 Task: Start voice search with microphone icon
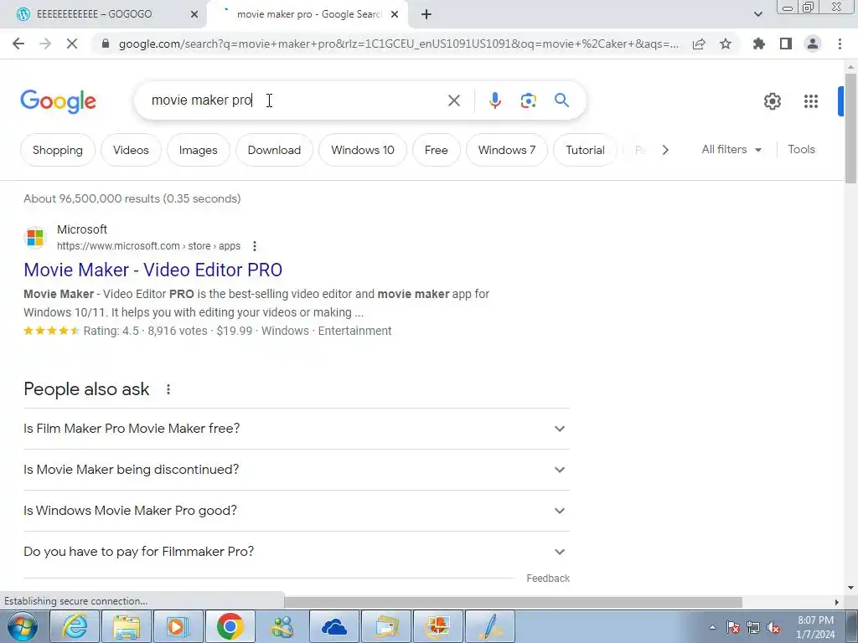pyautogui.click(x=494, y=100)
